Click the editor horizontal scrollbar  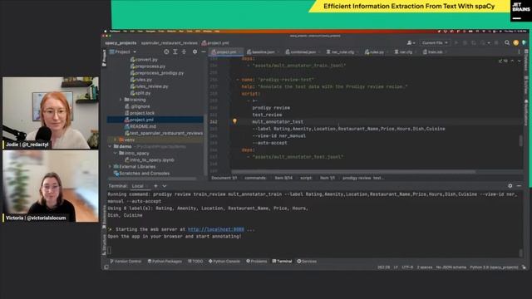pyautogui.click(x=352, y=172)
